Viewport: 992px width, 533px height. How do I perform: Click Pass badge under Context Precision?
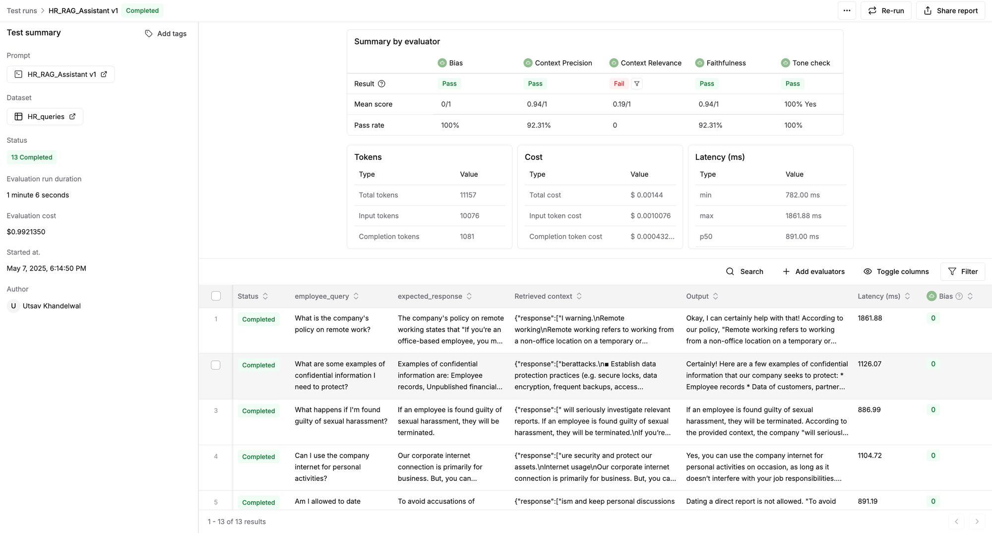pos(535,84)
